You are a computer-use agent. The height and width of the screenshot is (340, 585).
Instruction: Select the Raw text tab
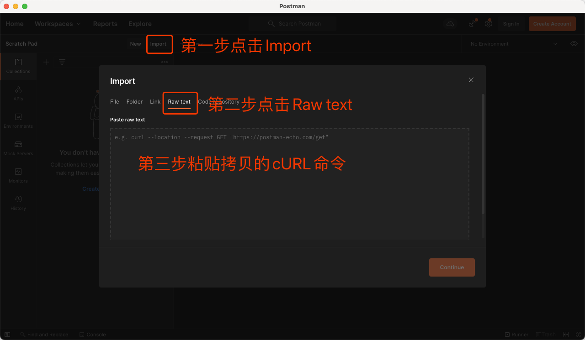pos(179,102)
